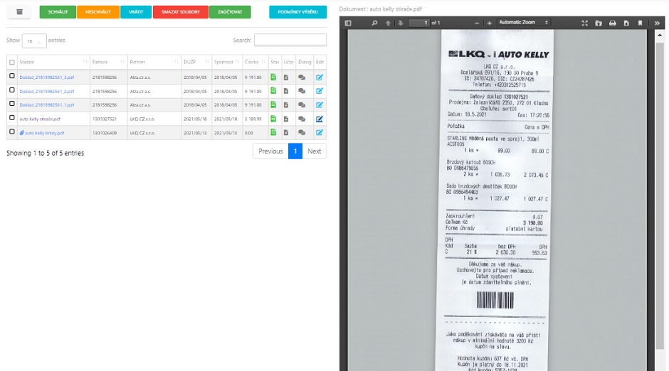
Task: Tick the checkbox for Doklad_21815982561_3.pdf
Action: coord(11,76)
